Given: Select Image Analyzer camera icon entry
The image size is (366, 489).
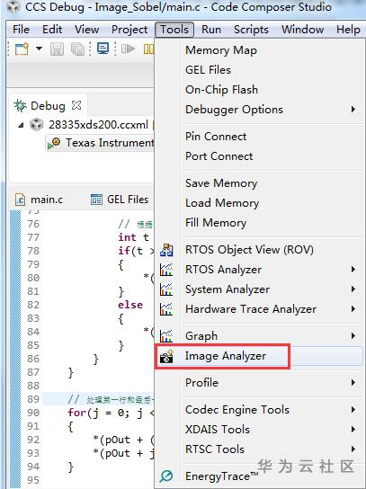Looking at the screenshot, I should pos(166,357).
